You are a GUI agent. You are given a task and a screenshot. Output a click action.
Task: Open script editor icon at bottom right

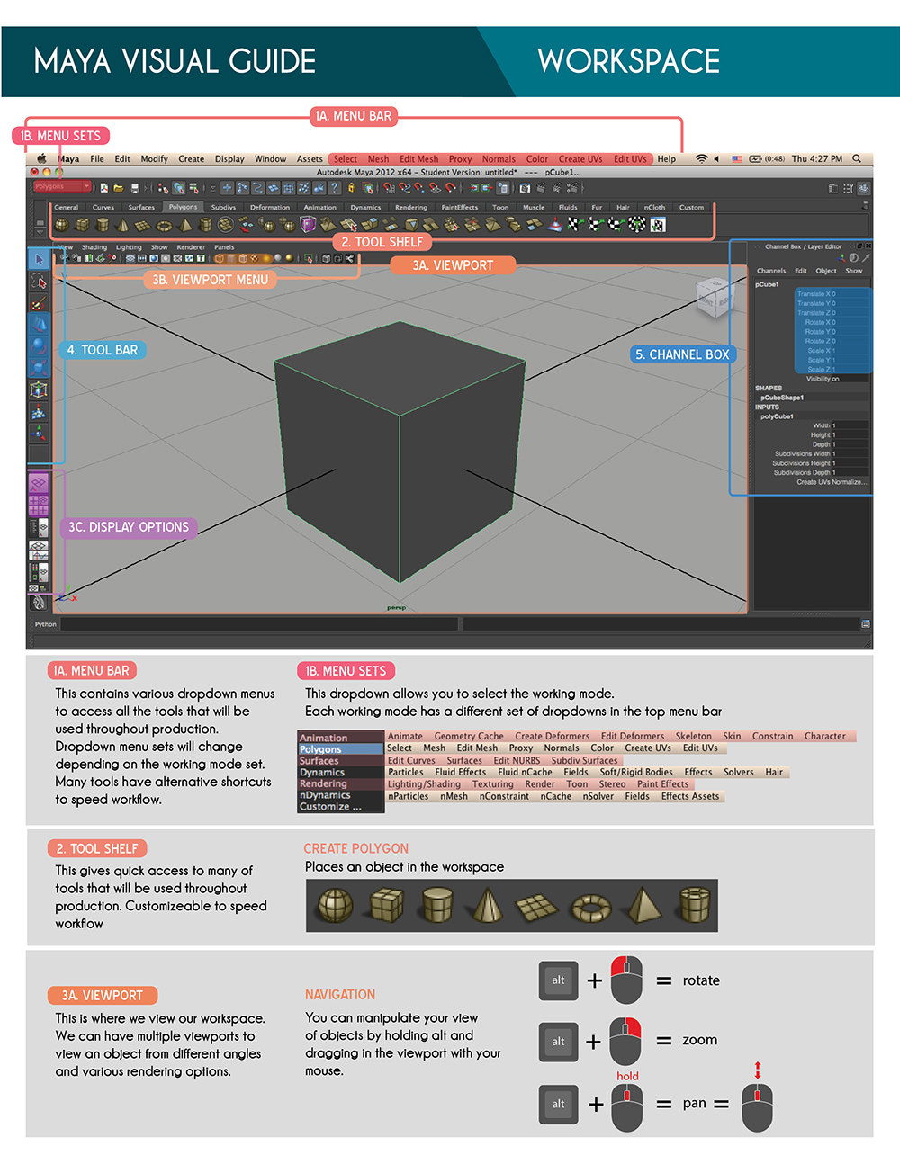click(866, 624)
